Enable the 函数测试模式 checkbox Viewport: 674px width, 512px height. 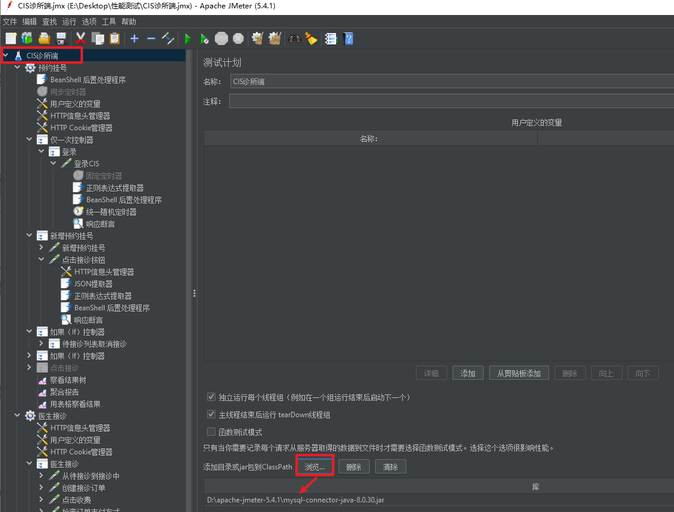[x=211, y=431]
